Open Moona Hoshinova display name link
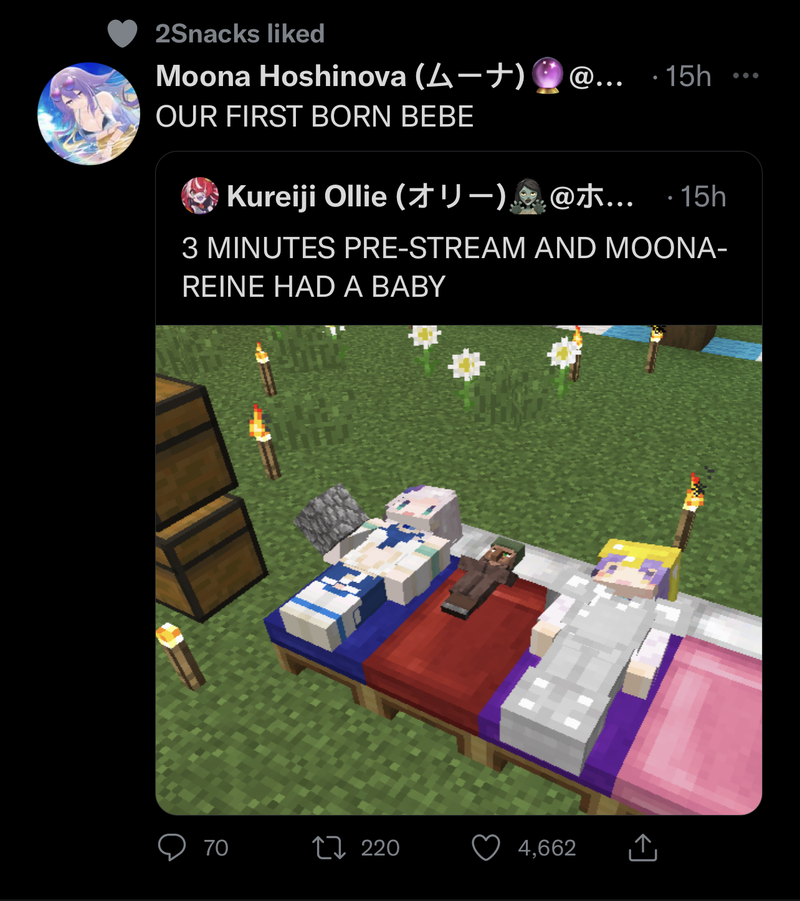The height and width of the screenshot is (901, 800). 340,76
